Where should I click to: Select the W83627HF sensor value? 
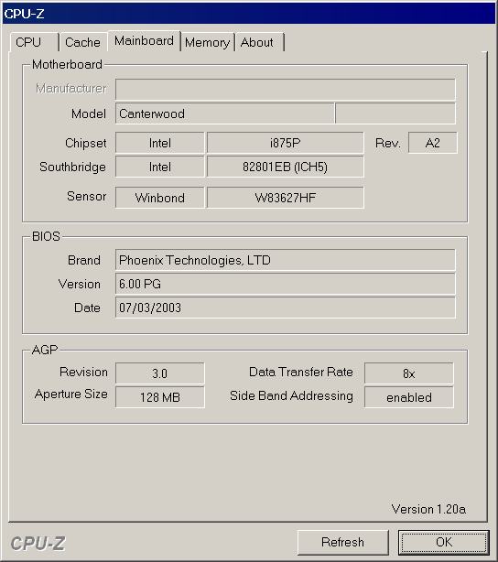tap(286, 198)
